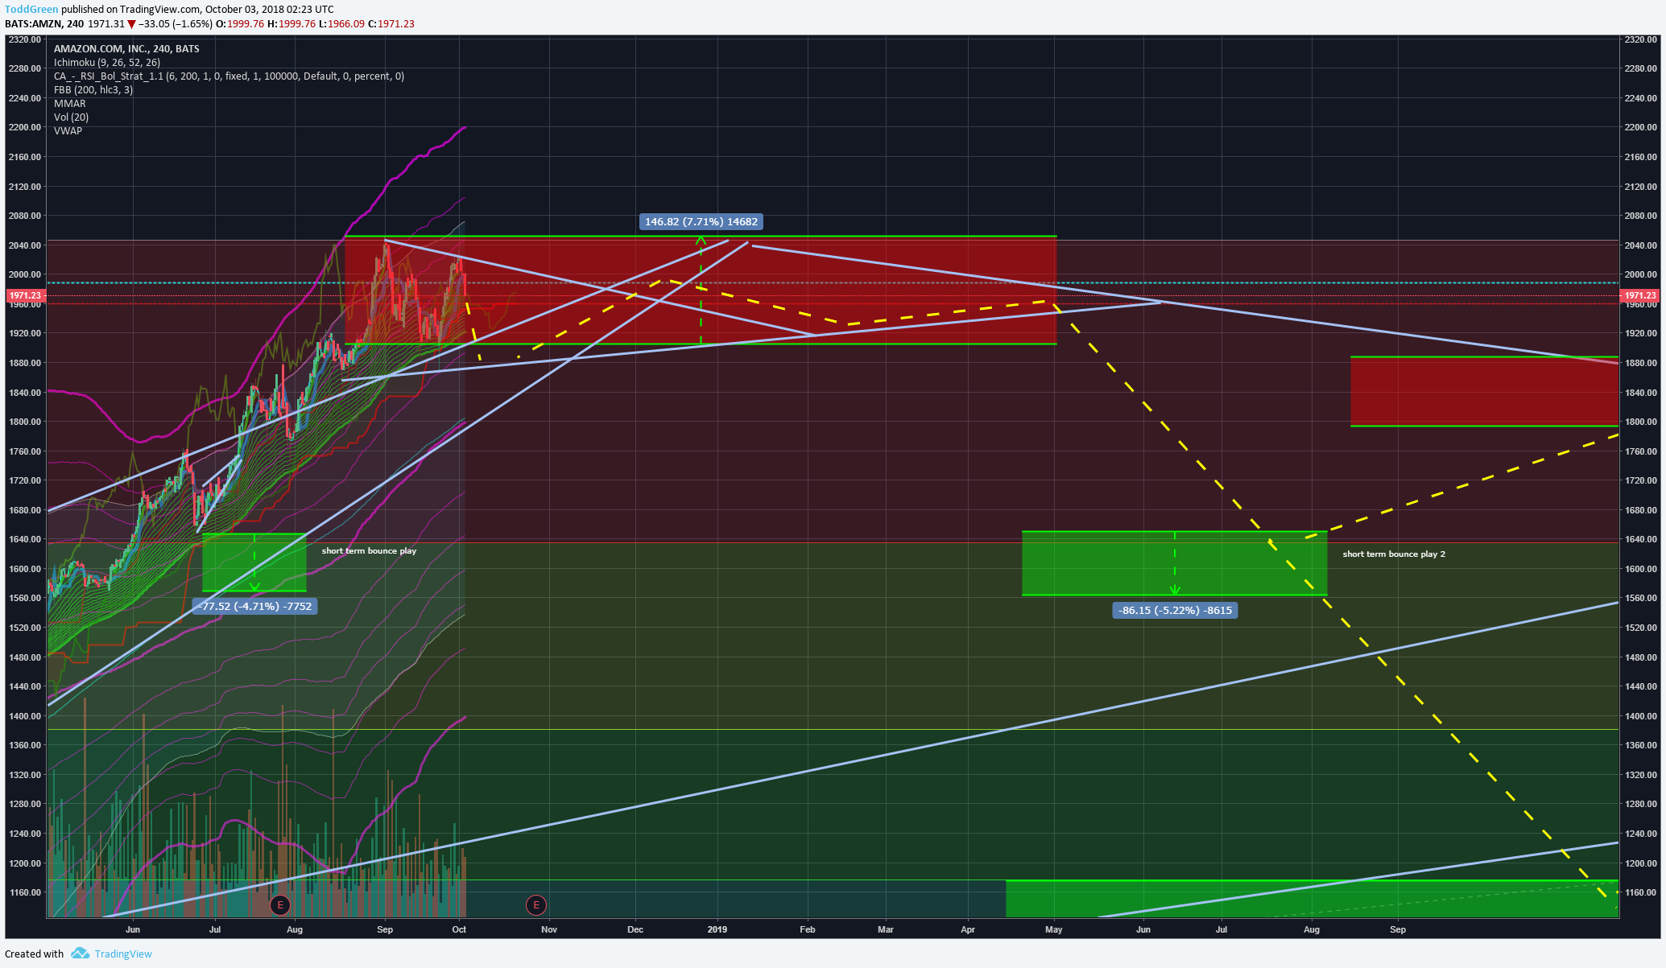Image resolution: width=1666 pixels, height=968 pixels.
Task: Click the May label on time axis
Action: tap(1053, 929)
